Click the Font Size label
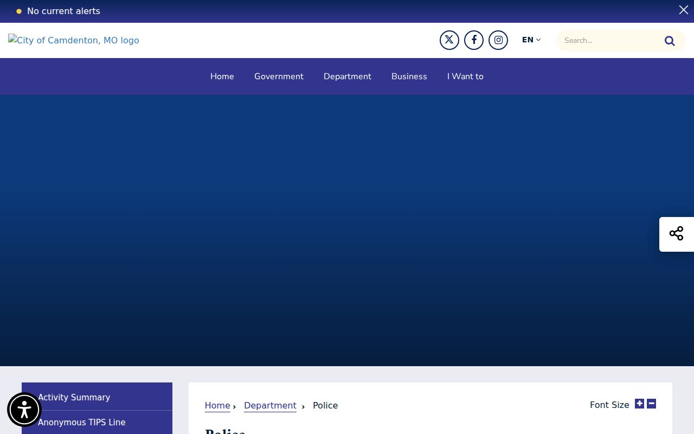The width and height of the screenshot is (694, 434). (609, 405)
